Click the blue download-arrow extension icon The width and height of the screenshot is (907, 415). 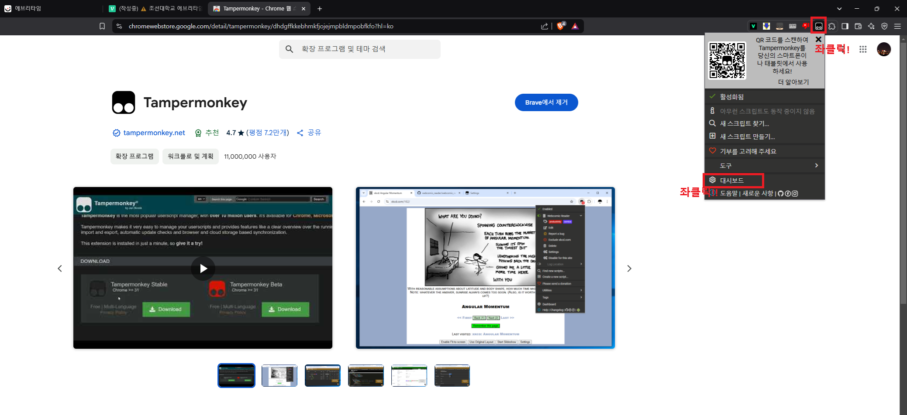766,26
